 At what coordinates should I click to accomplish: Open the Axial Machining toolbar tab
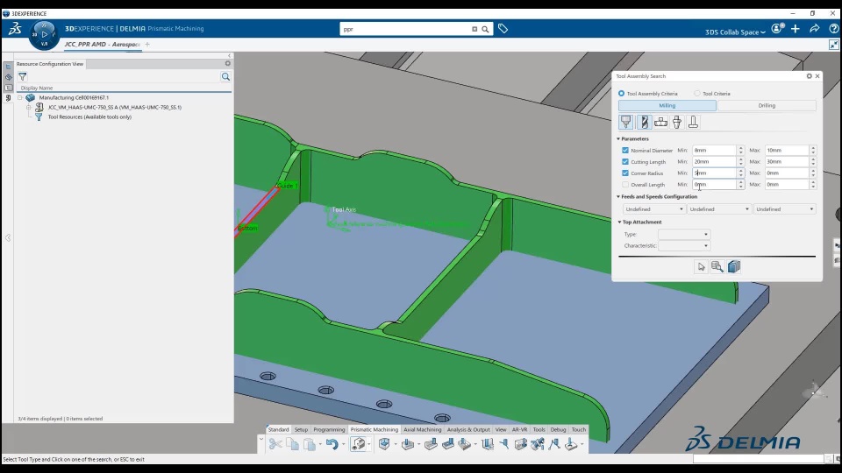tap(422, 429)
